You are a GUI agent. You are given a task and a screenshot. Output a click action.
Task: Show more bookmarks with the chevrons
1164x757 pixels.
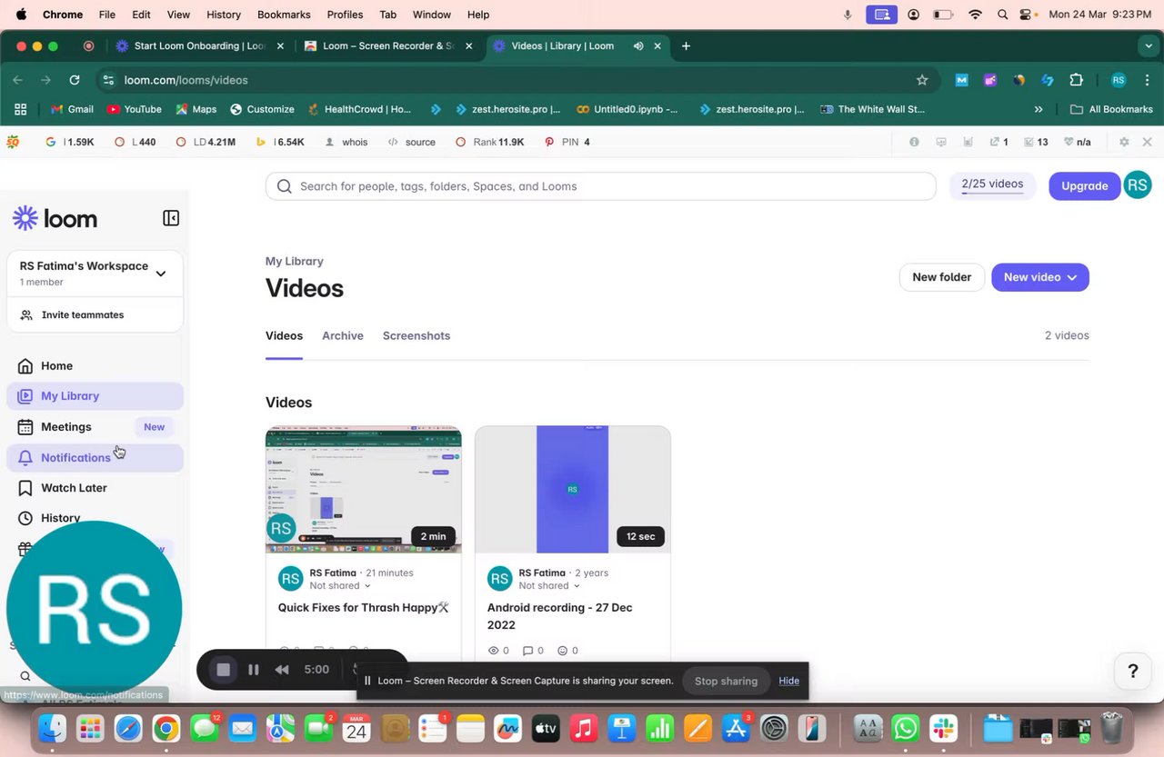click(x=1039, y=109)
